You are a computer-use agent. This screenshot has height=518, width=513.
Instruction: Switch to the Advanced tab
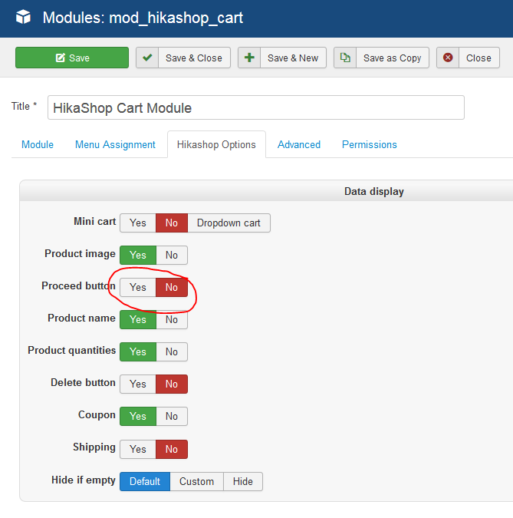(299, 144)
